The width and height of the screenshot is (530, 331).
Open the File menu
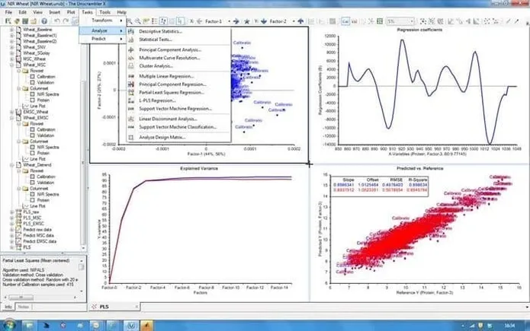coord(8,12)
